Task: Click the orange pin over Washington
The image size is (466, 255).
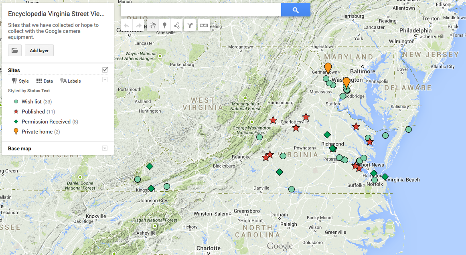Action: point(346,82)
